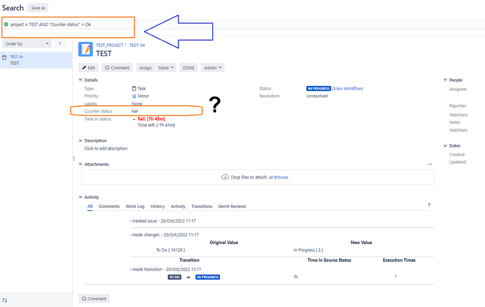This screenshot has height=307, width=485.
Task: Click the To Do [ 10129 ] original value
Action: pos(170,250)
